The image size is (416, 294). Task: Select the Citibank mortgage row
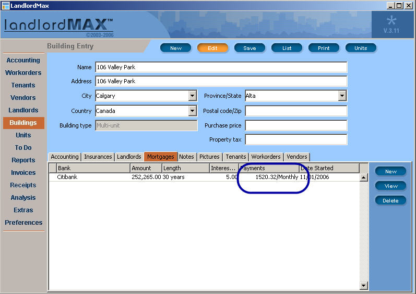[204, 177]
